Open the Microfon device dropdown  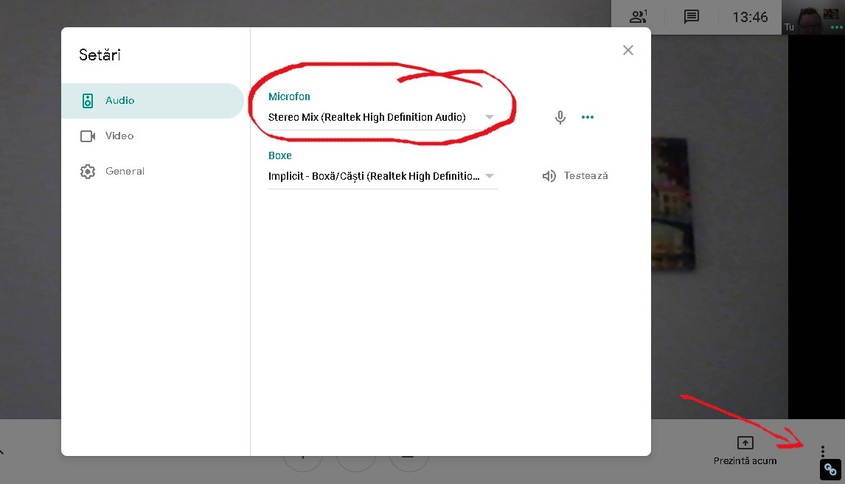coord(382,117)
